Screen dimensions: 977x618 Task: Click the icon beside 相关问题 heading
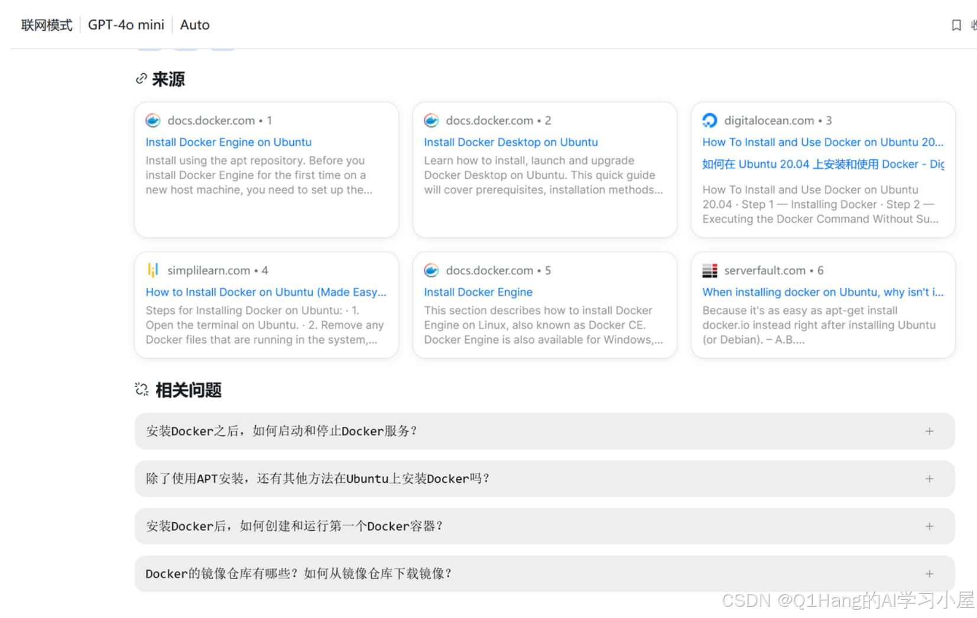141,389
